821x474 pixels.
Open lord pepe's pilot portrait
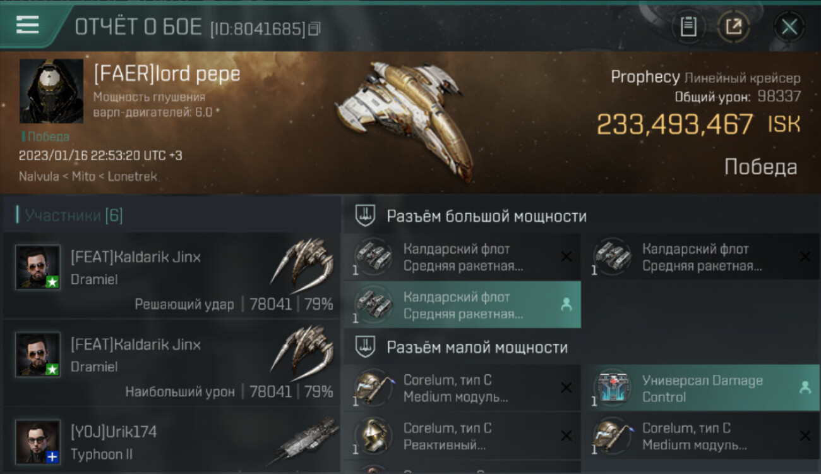51,92
